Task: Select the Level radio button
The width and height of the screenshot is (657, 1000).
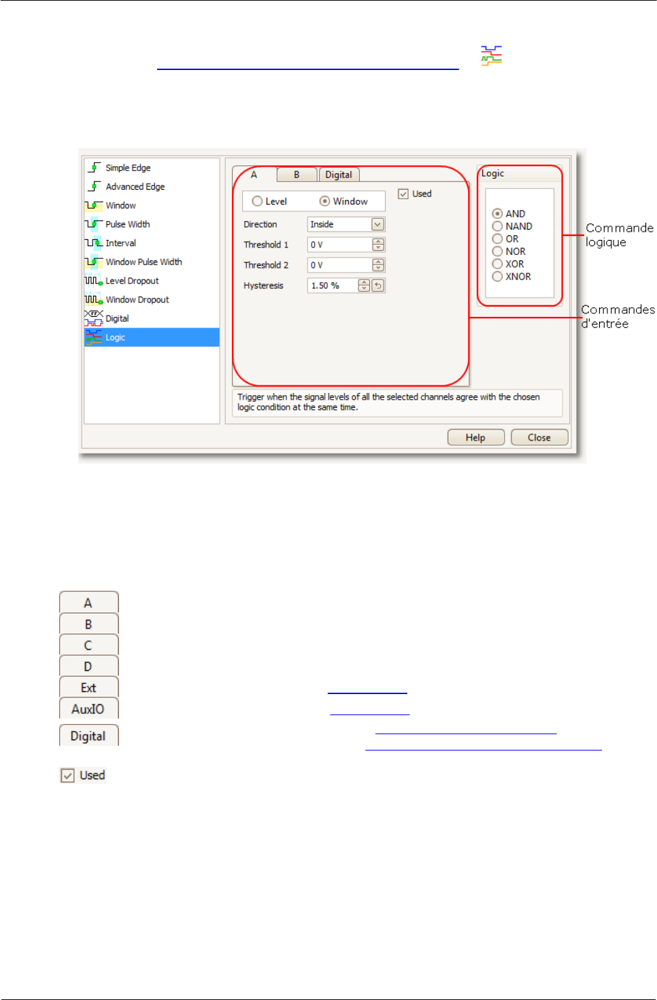Action: pos(257,201)
